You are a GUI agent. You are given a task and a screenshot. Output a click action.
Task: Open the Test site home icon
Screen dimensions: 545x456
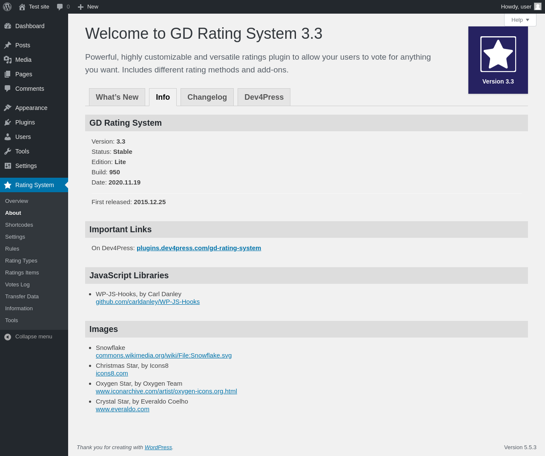coord(22,7)
